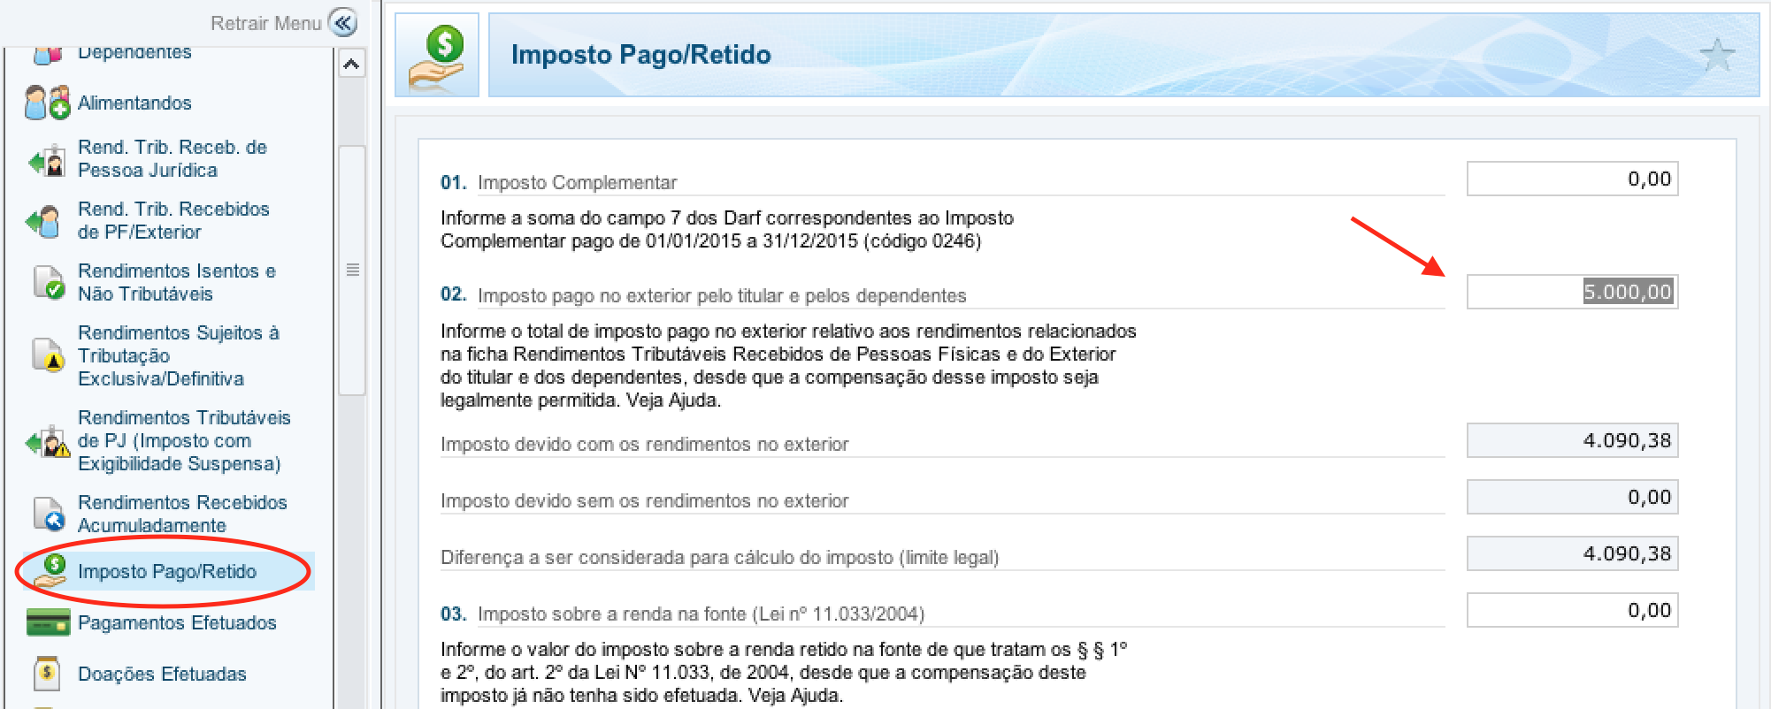Click the sidebar scrollbar thumb
The image size is (1771, 709).
pyautogui.click(x=352, y=270)
